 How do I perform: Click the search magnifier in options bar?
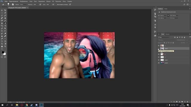184,4
